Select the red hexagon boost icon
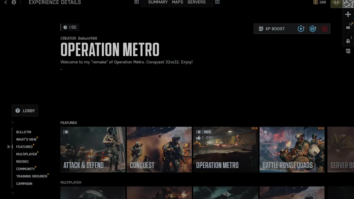 [x=324, y=29]
